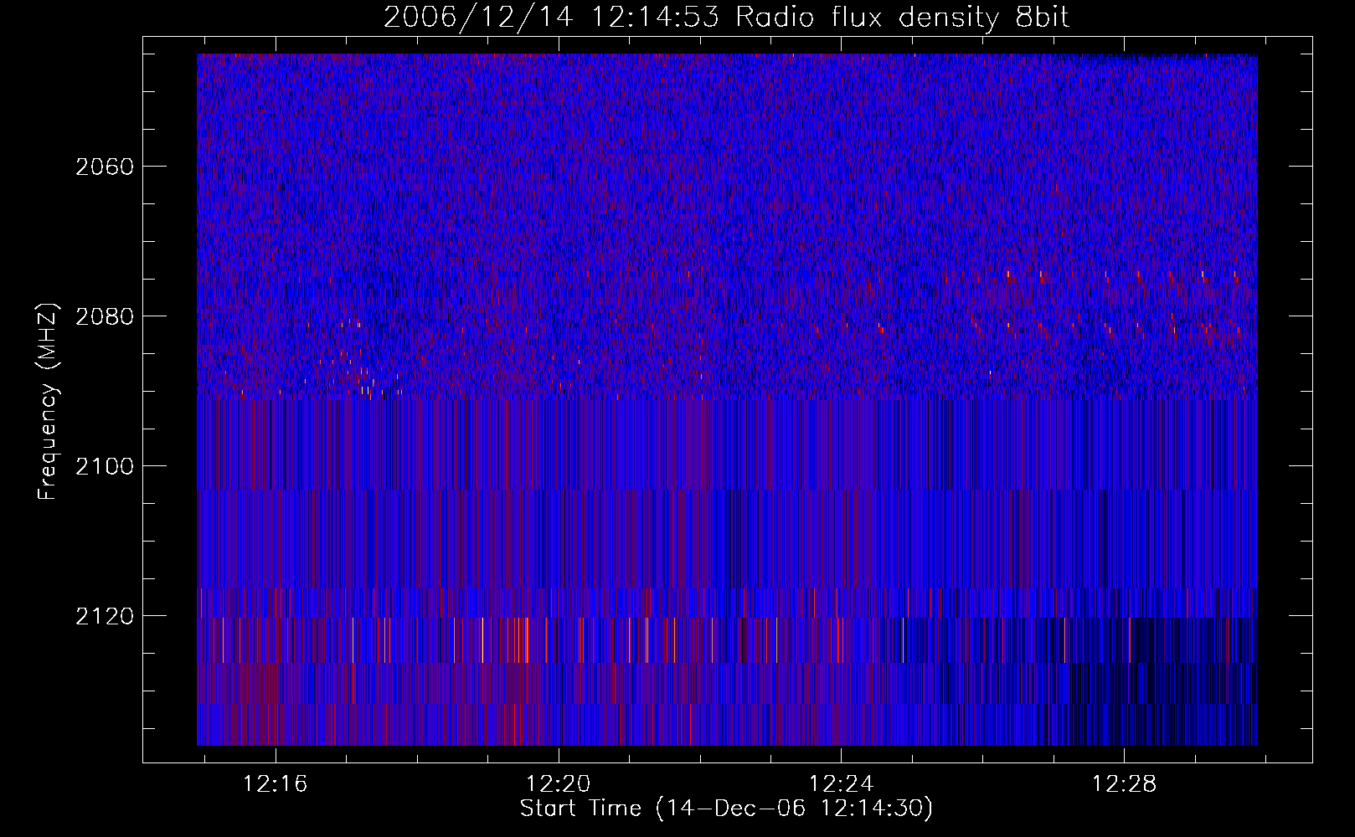The height and width of the screenshot is (837, 1355).
Task: Select the 2120 frequency tick label
Action: point(105,616)
